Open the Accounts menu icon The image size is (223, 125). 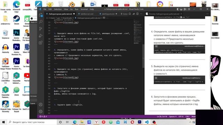coord(41,105)
